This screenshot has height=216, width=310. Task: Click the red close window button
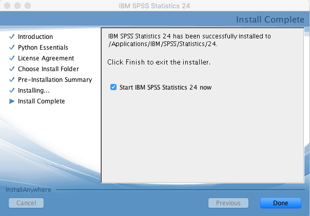click(7, 6)
